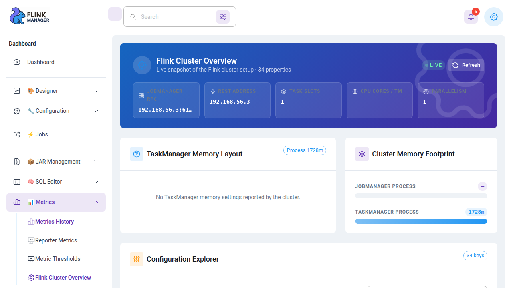
Task: Click the CPU Cores / TM card
Action: point(380,100)
